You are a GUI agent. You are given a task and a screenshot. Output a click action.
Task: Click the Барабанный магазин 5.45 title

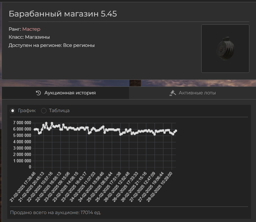click(63, 14)
